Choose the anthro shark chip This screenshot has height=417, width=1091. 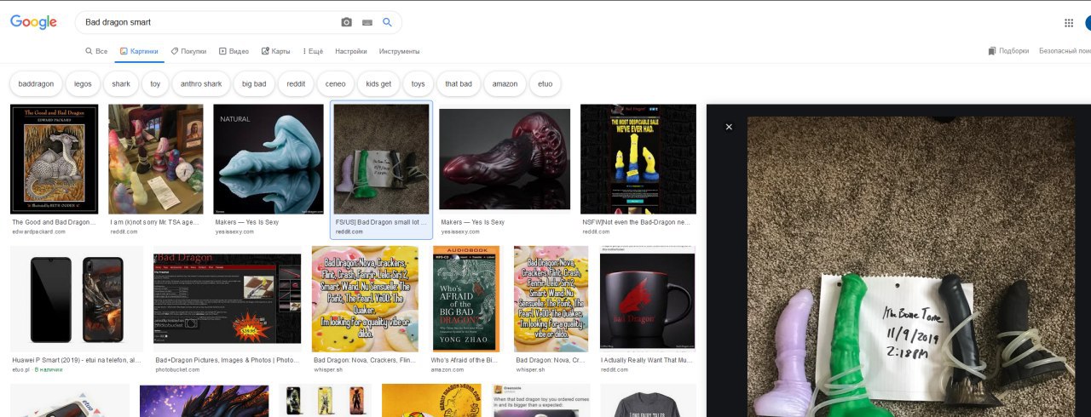coord(201,84)
